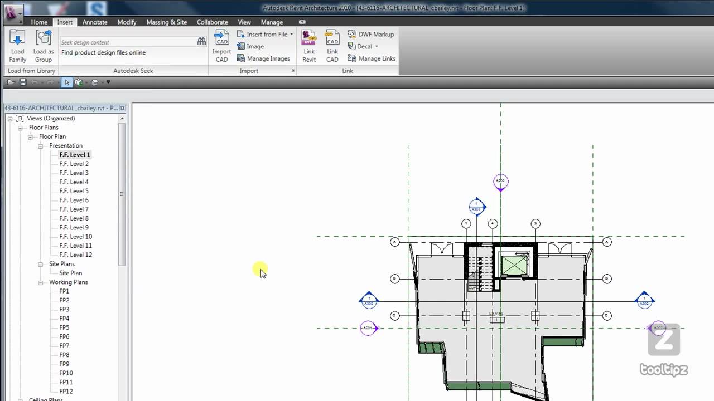Click Find product design files online link
The image size is (714, 401).
pos(103,52)
